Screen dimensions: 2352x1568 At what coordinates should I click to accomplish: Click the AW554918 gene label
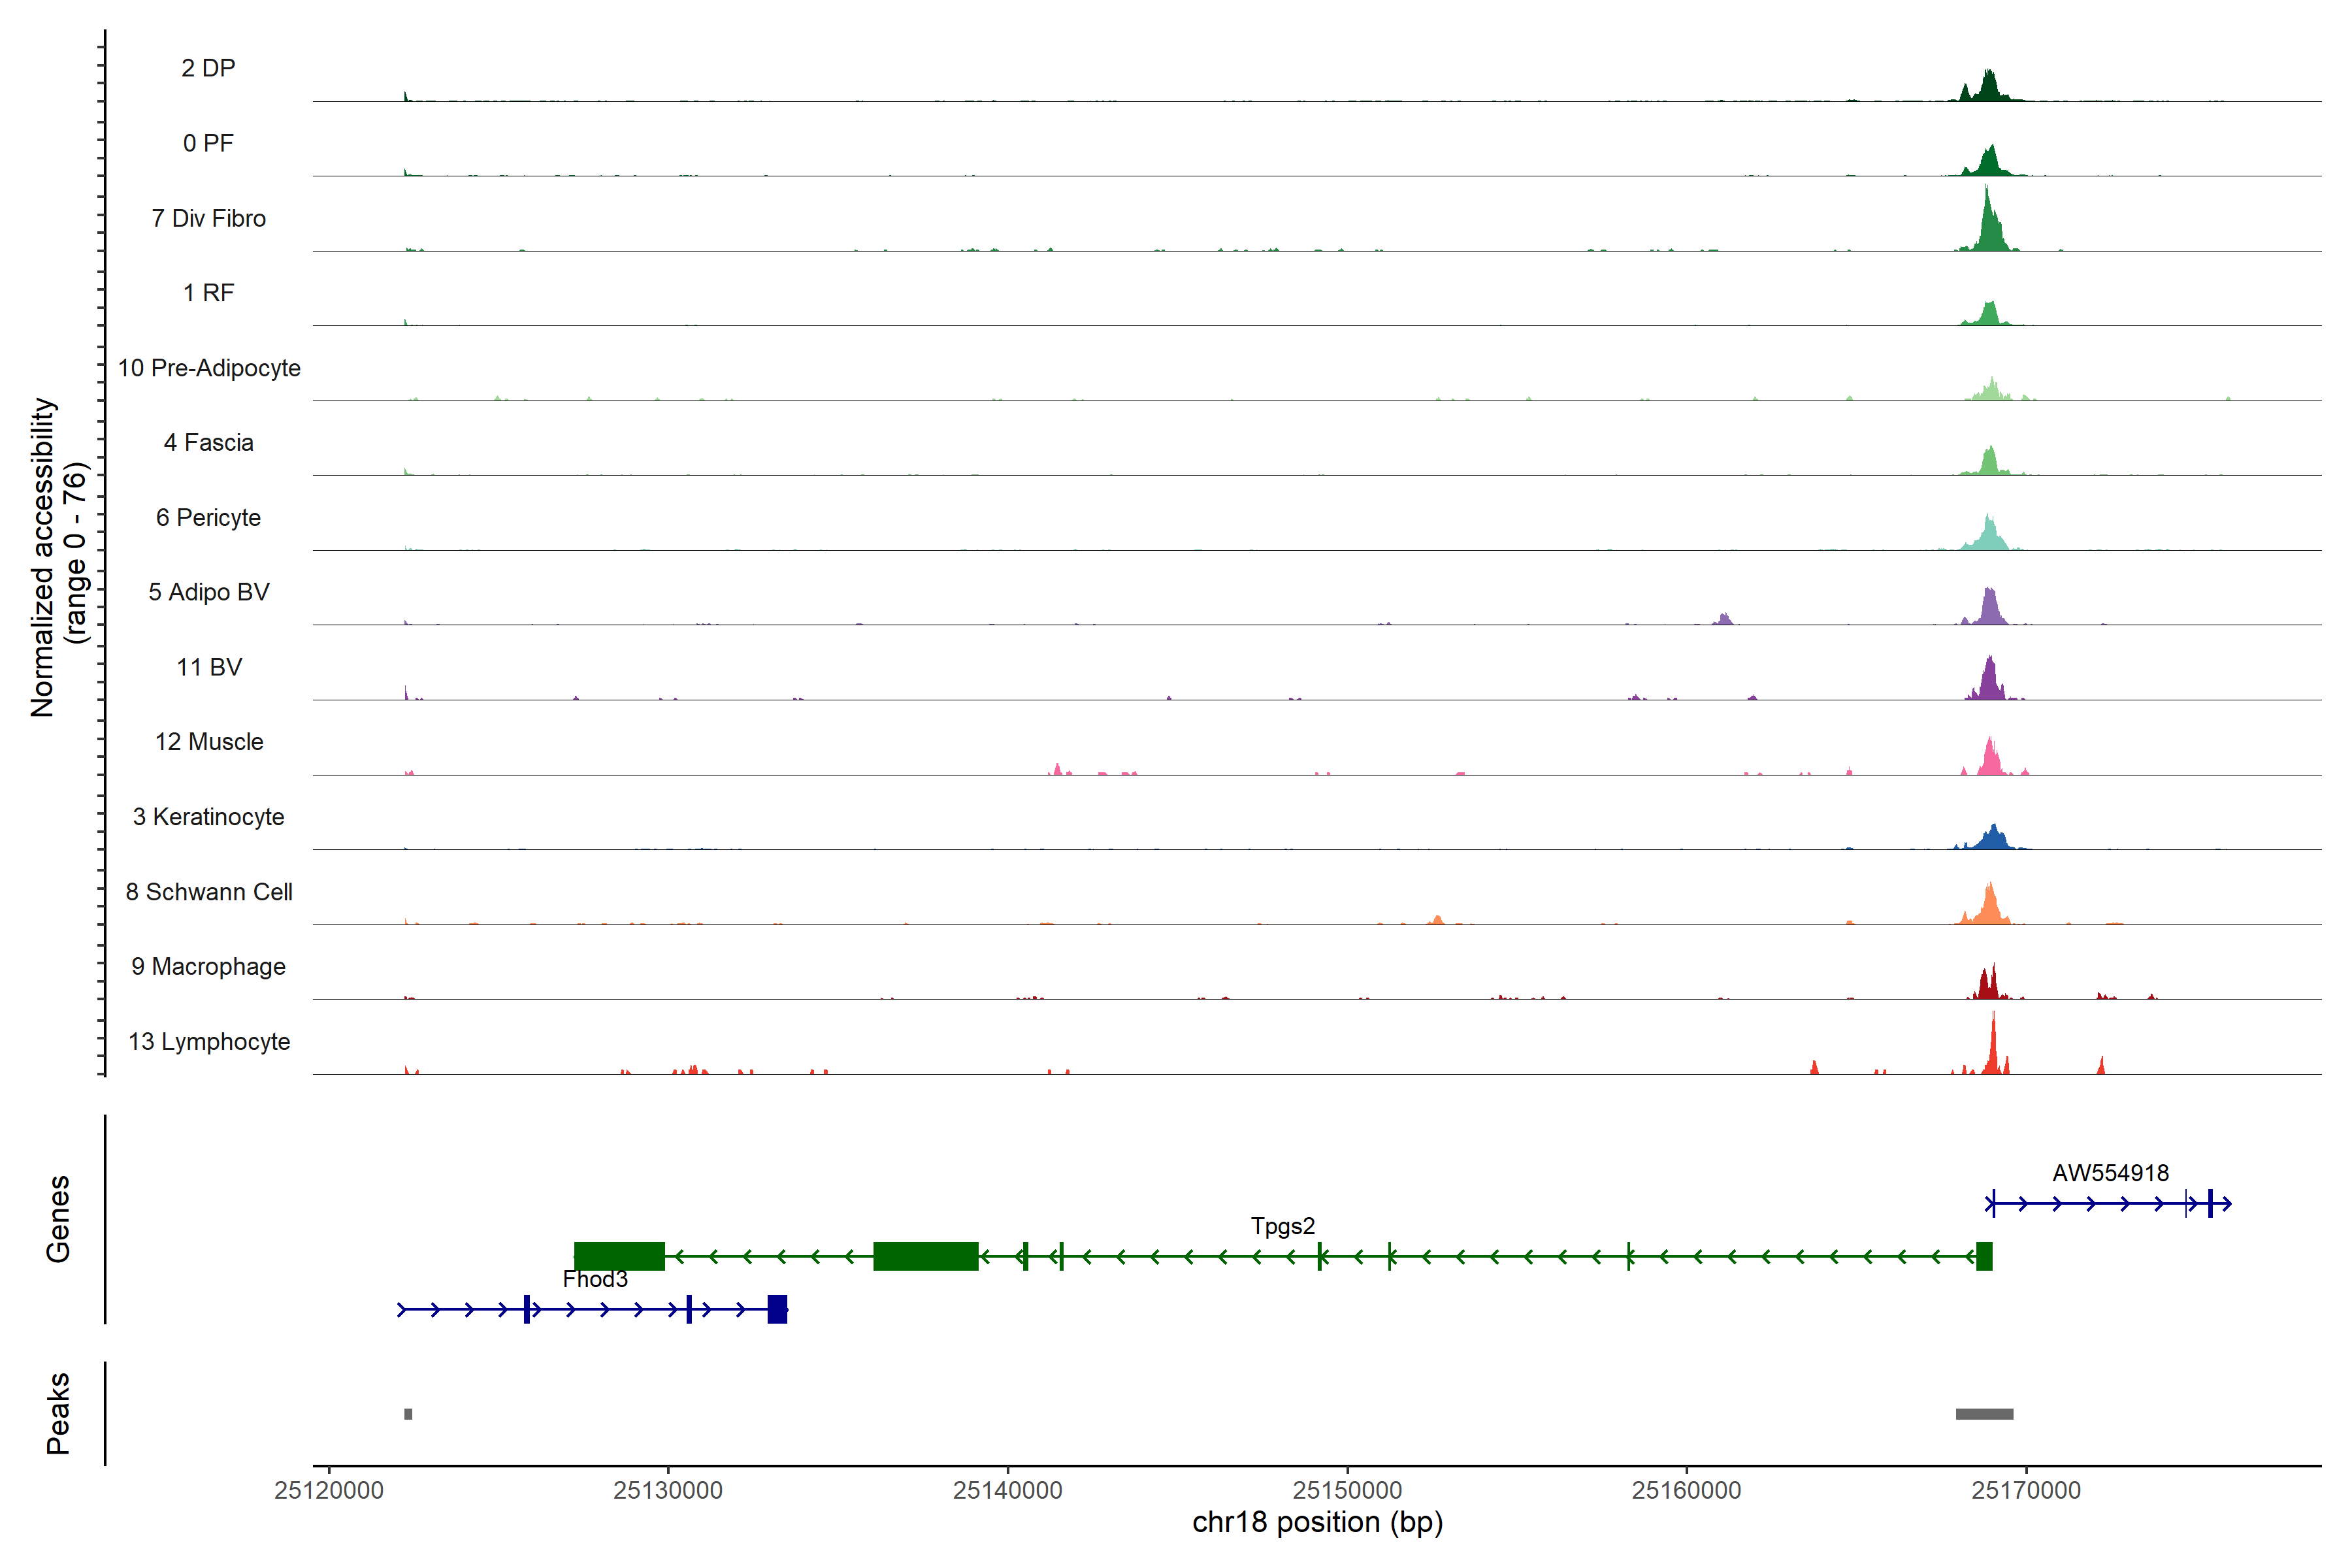(x=2110, y=1173)
